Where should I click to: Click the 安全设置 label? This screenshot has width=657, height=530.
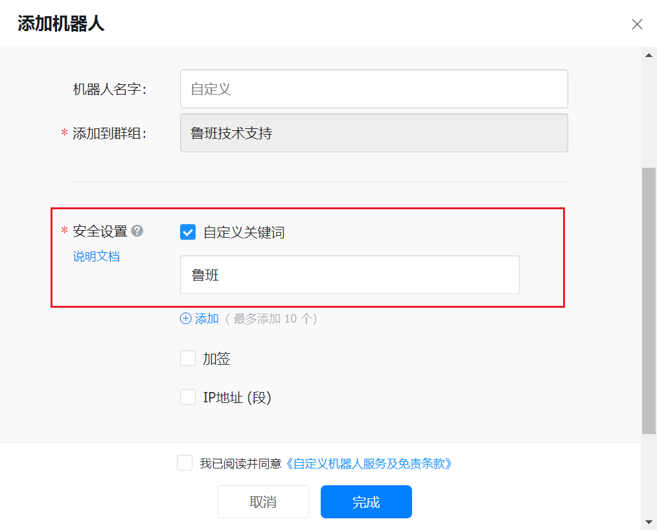100,231
